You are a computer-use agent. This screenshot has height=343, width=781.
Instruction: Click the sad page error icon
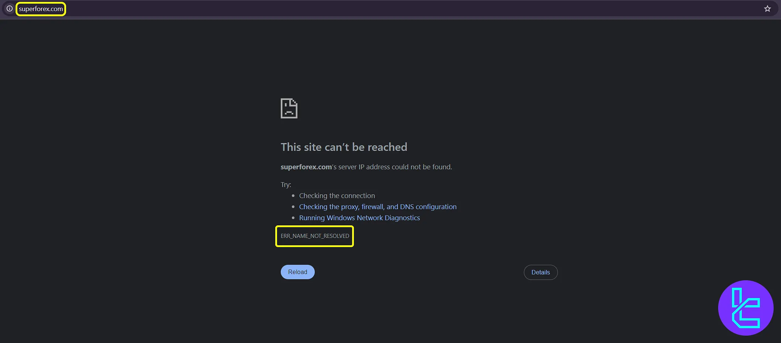[x=289, y=108]
